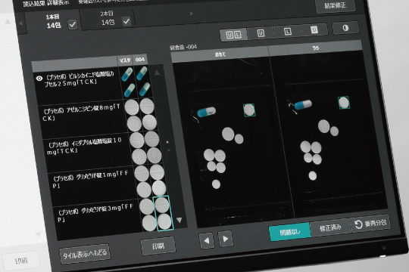The width and height of the screenshot is (409, 272).
Task: Click the 問題なし button
Action: pos(290,232)
